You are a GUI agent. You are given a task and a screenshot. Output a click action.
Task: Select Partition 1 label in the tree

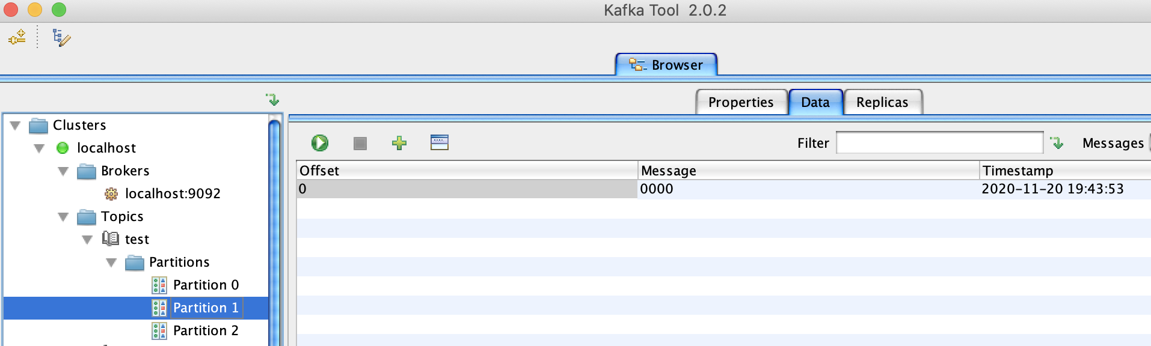point(206,308)
